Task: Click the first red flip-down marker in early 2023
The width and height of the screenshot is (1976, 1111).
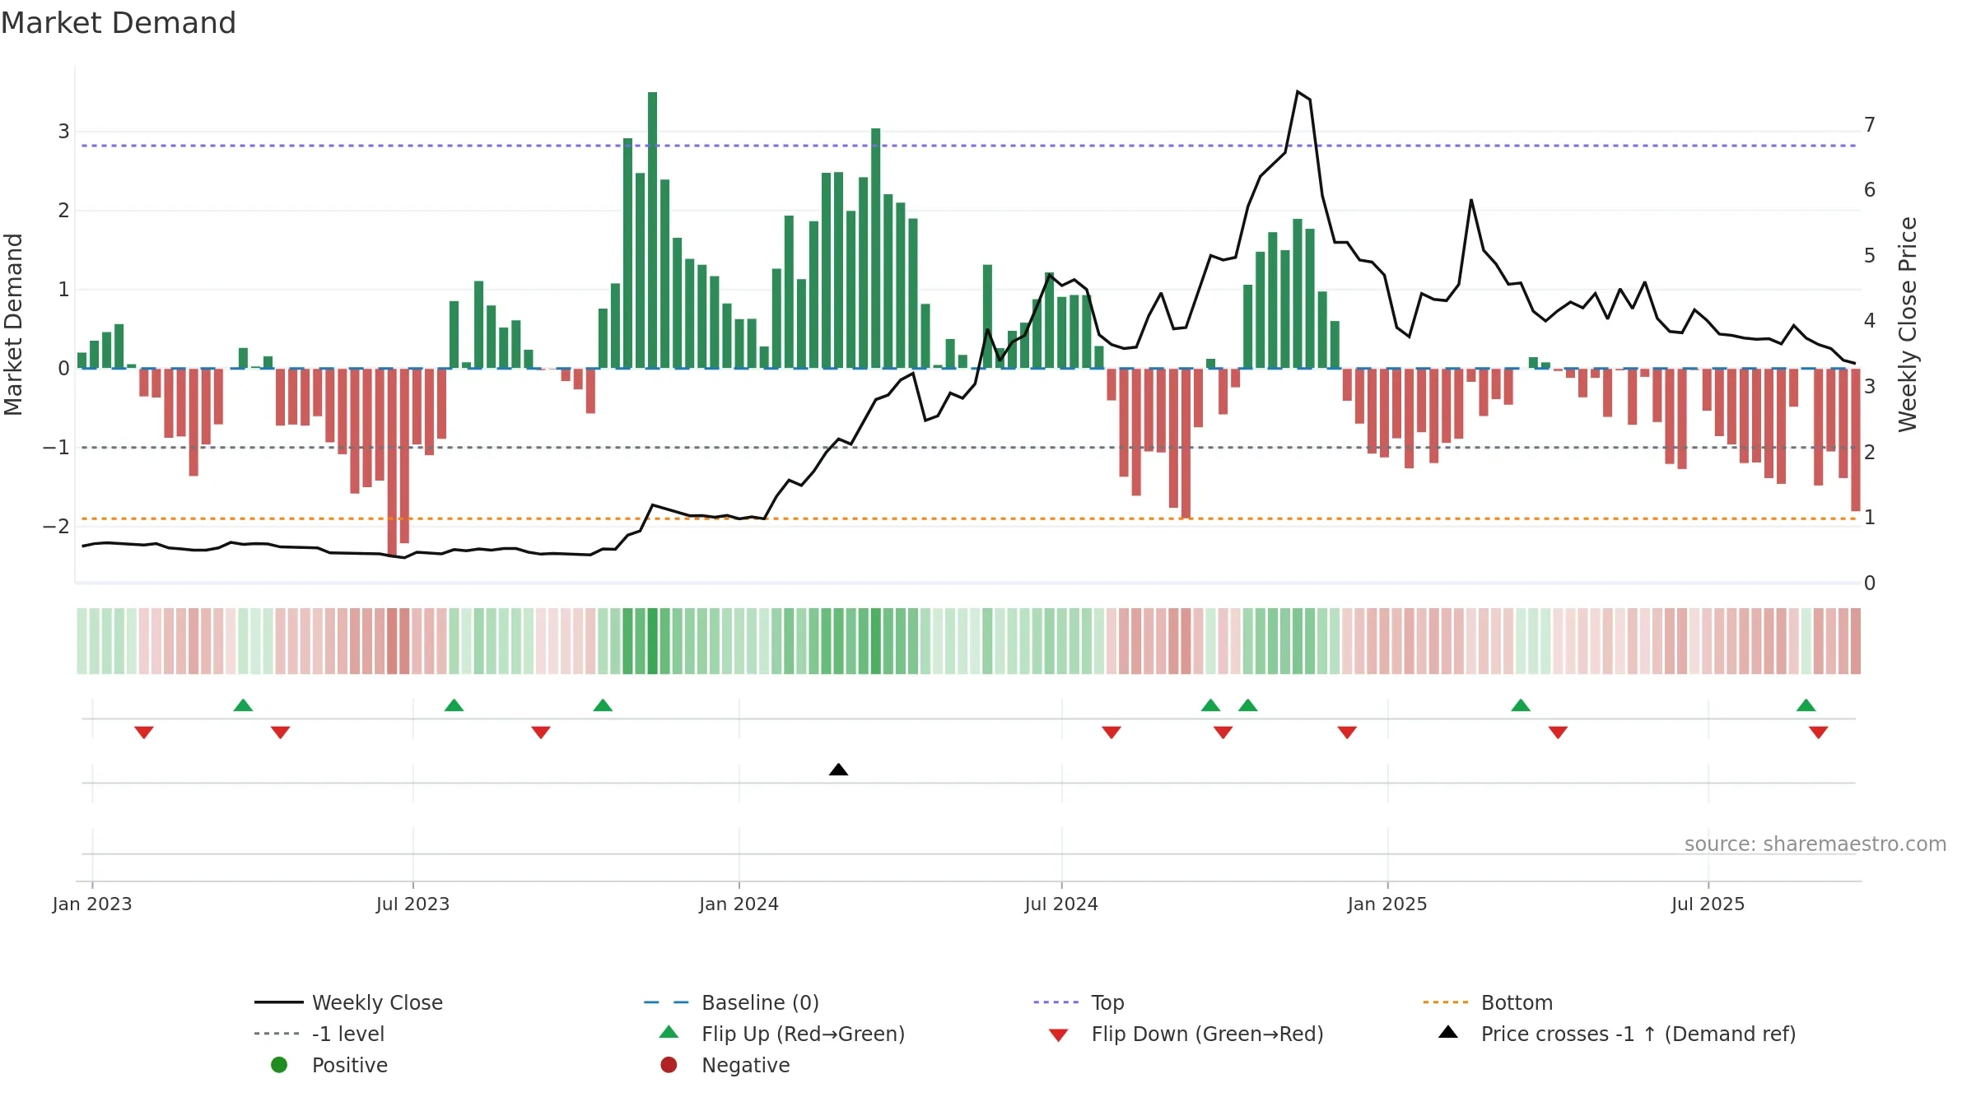Action: [x=144, y=732]
